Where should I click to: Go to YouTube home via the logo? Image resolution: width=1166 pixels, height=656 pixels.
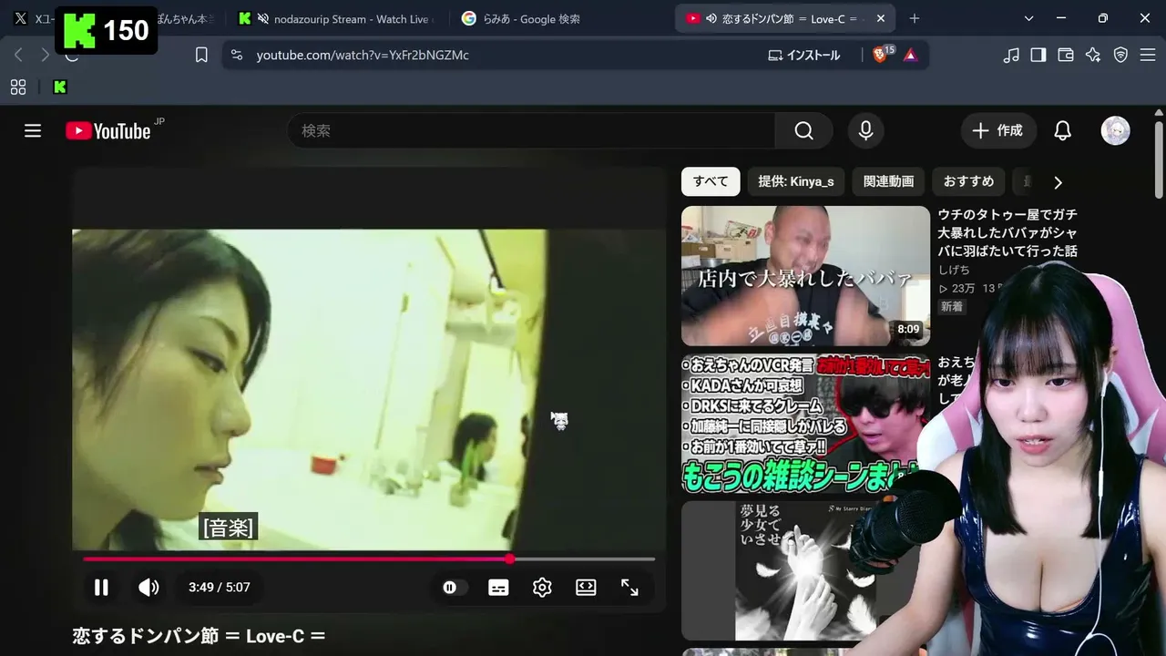[108, 131]
